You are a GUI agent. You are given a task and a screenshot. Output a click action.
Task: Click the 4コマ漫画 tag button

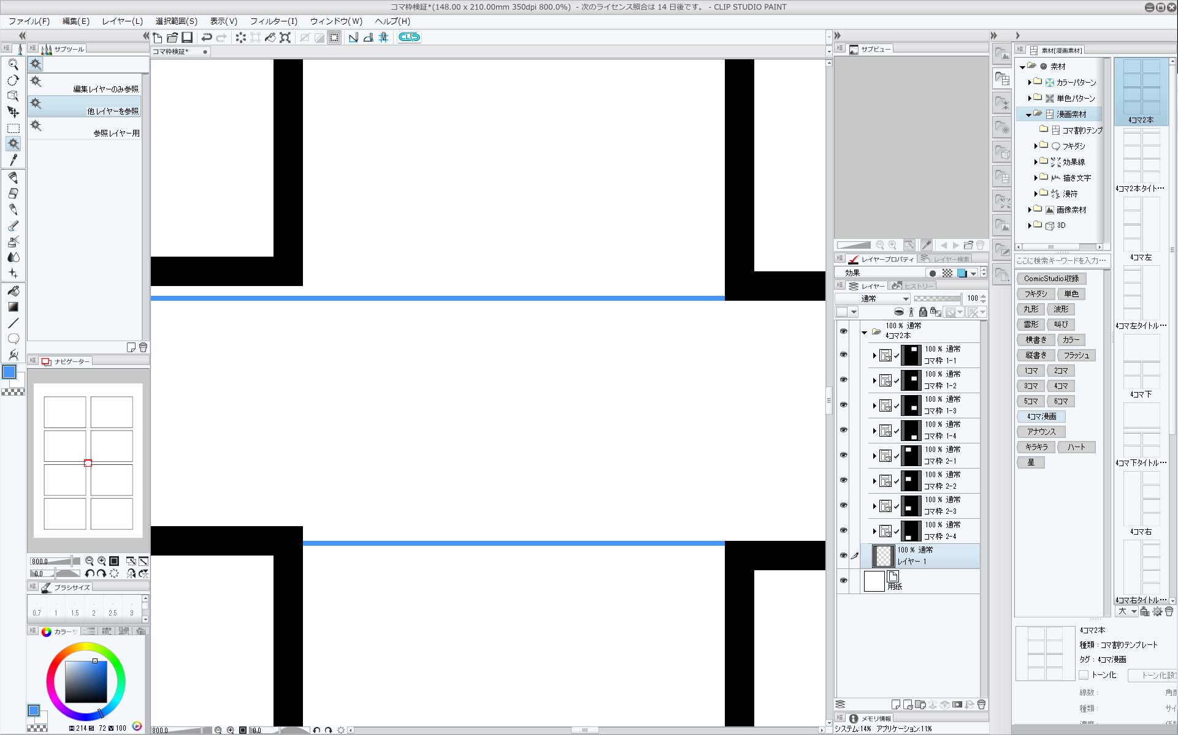pos(1041,417)
